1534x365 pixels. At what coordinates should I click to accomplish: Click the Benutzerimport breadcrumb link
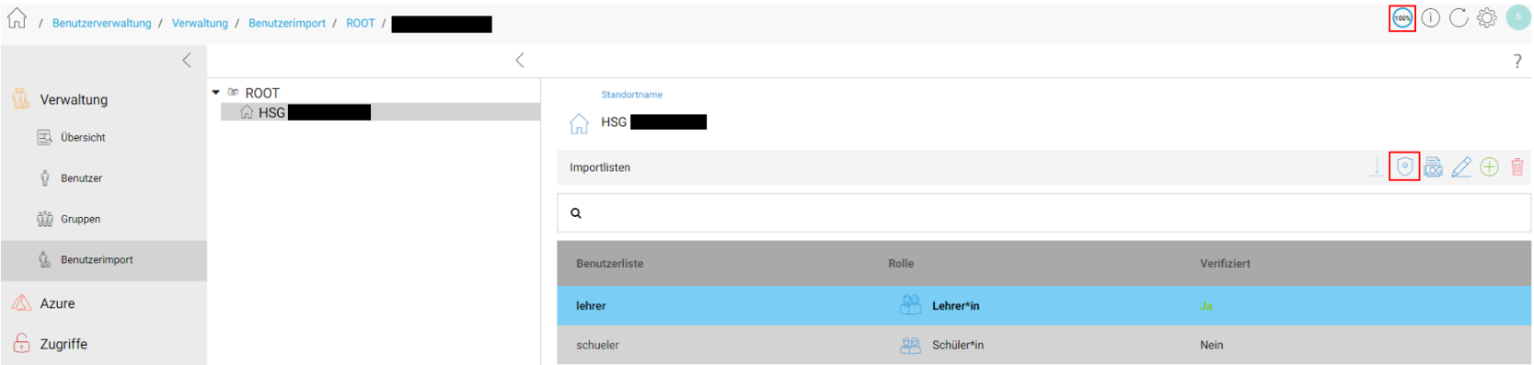[287, 23]
